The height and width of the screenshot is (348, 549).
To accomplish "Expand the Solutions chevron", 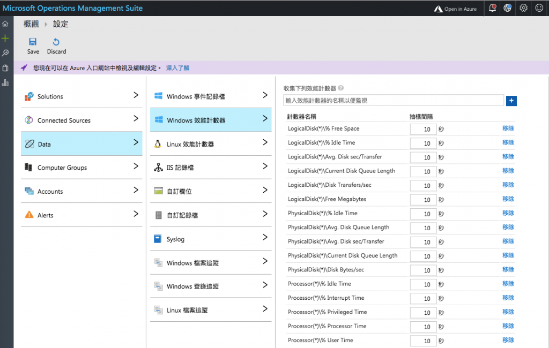I will [136, 95].
